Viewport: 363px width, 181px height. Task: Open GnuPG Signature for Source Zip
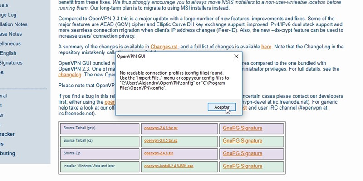coord(242,153)
